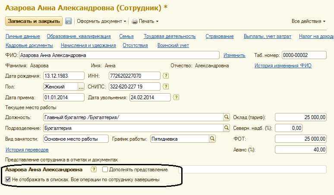Open the Образование, квалификация section

click(79, 37)
